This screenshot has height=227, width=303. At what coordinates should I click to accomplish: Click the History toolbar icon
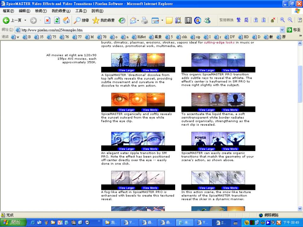tap(122, 20)
